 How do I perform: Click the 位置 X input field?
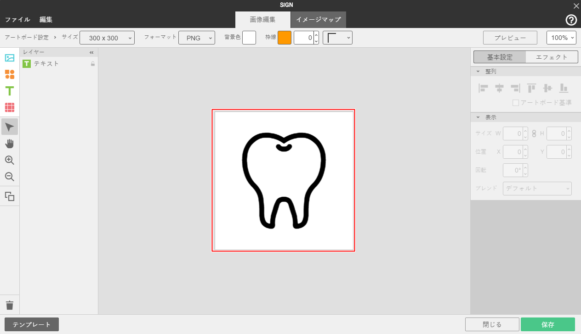(513, 152)
